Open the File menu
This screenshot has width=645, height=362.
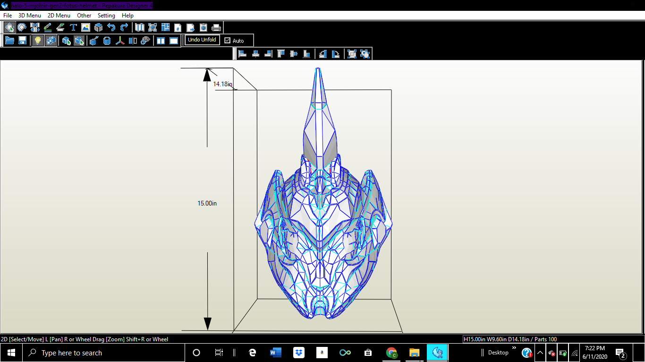8,16
